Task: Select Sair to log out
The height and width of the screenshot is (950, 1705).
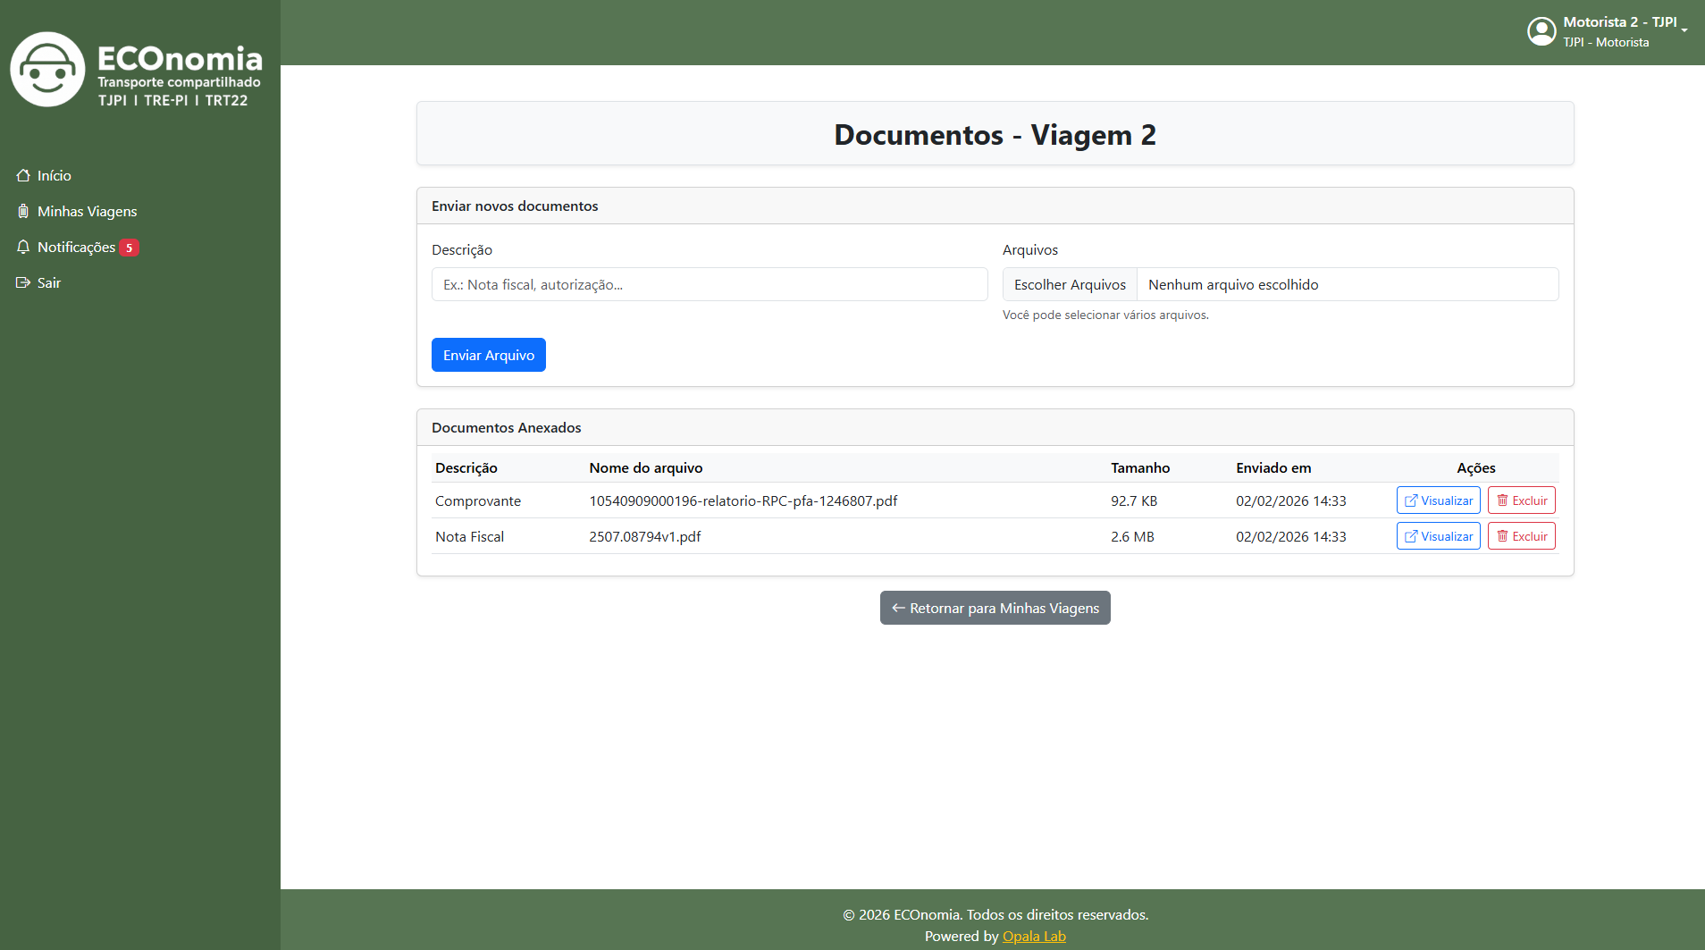Action: coord(49,282)
